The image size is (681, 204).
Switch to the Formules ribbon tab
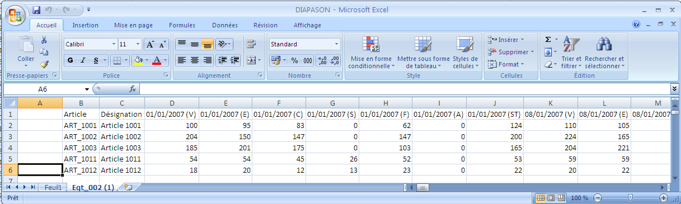pos(182,25)
